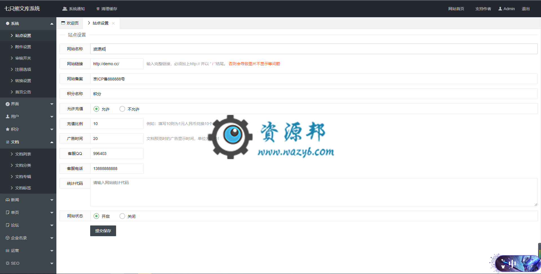Click the 单页 page icon in sidebar
Viewport: 541px width, 274px height.
pos(8,212)
